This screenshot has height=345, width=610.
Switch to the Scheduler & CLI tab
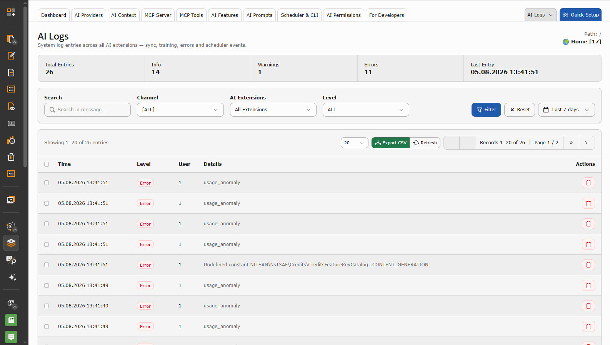[x=299, y=15]
